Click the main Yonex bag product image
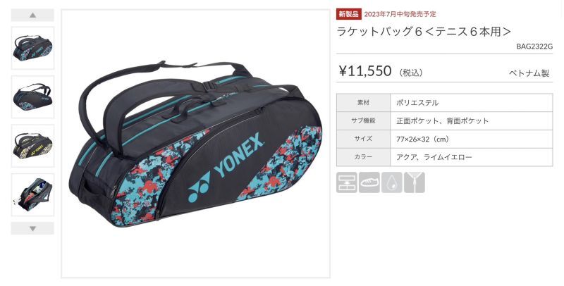This screenshot has width=564, height=286. point(195,144)
